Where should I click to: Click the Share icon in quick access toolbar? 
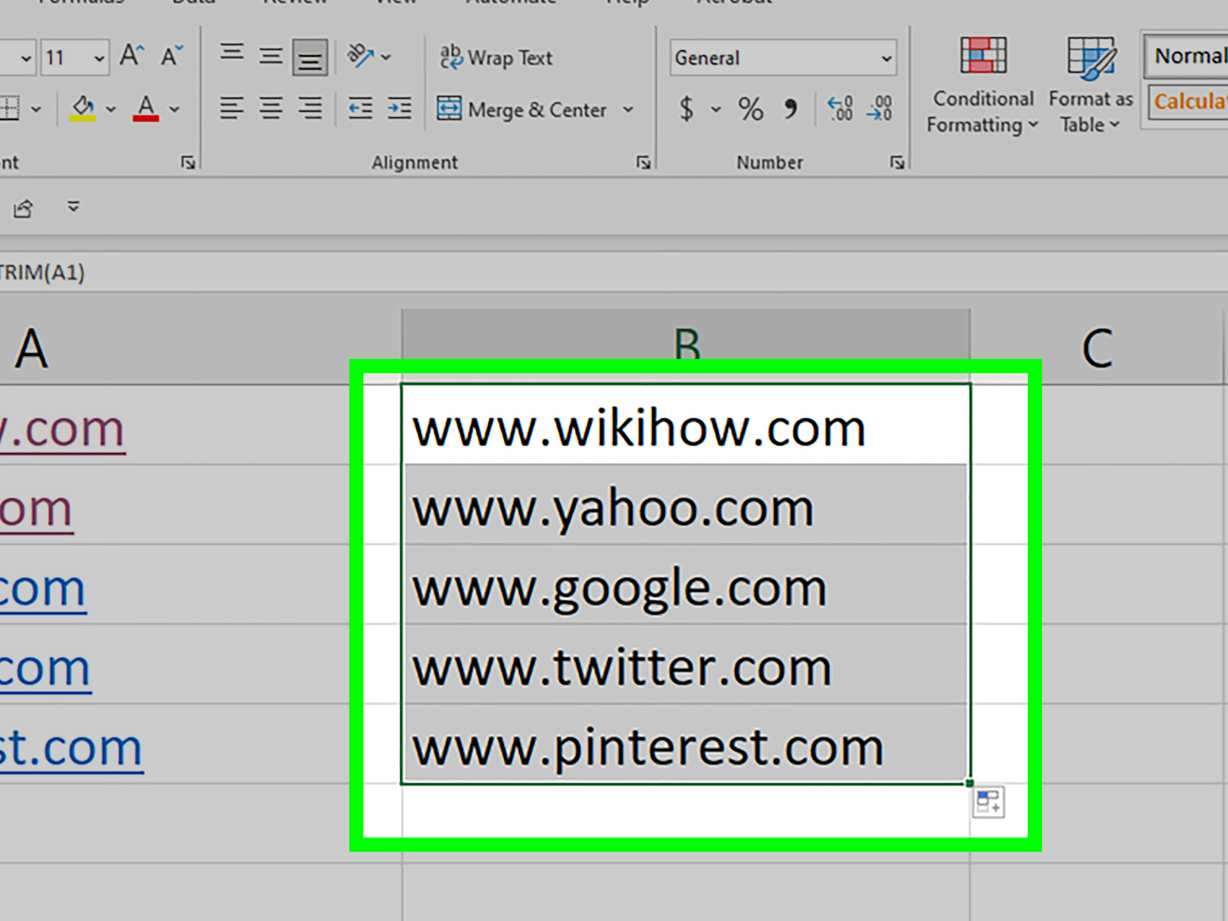point(24,208)
